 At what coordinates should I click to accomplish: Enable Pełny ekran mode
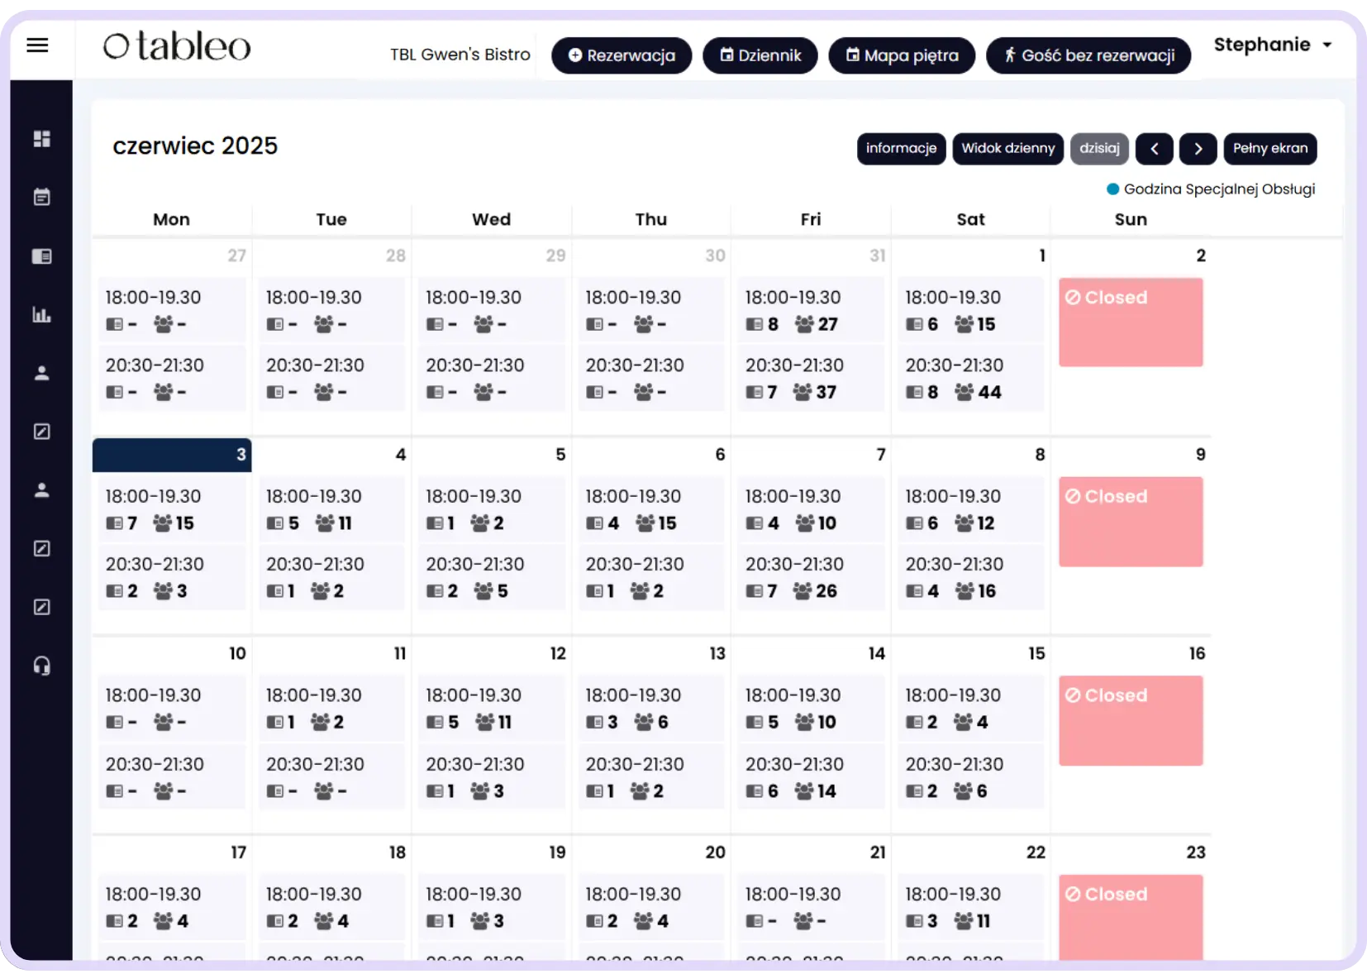[x=1269, y=149]
